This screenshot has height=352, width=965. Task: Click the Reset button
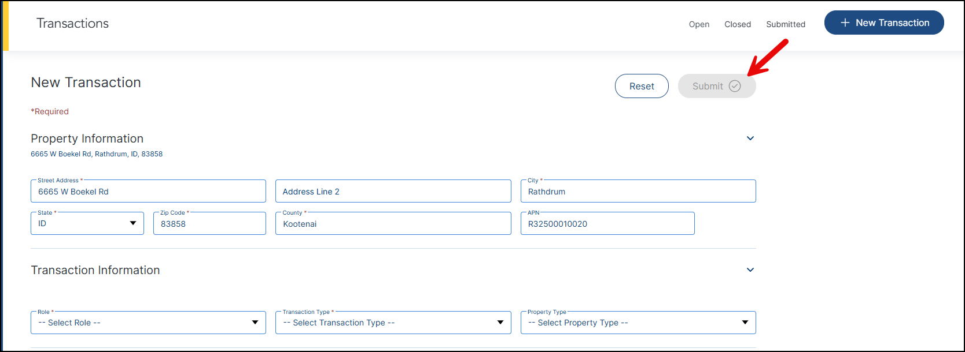(642, 86)
